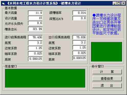This screenshot has height=95, width=127.
Task: Focus inlet 糙率系数 field on left
Action: pos(35,53)
